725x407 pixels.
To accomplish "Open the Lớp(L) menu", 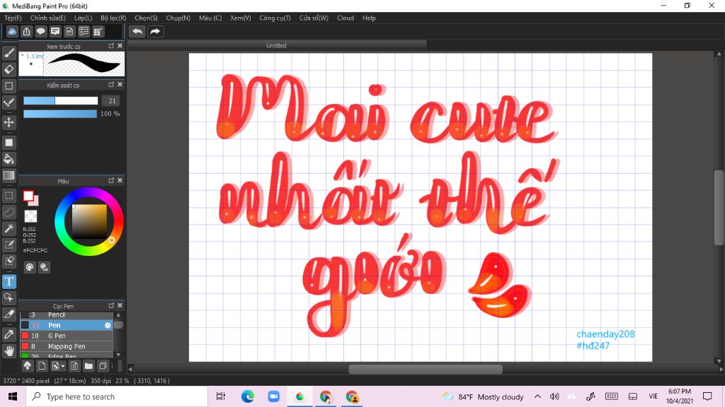I will point(84,18).
